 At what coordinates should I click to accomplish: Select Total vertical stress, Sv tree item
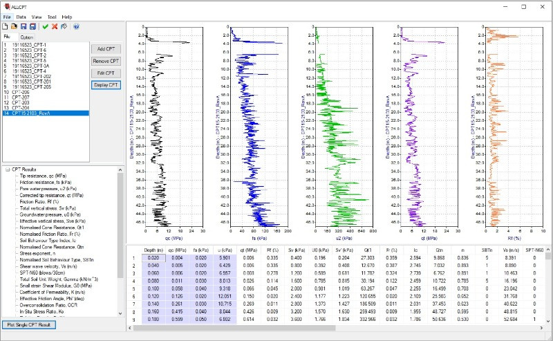tap(48, 208)
